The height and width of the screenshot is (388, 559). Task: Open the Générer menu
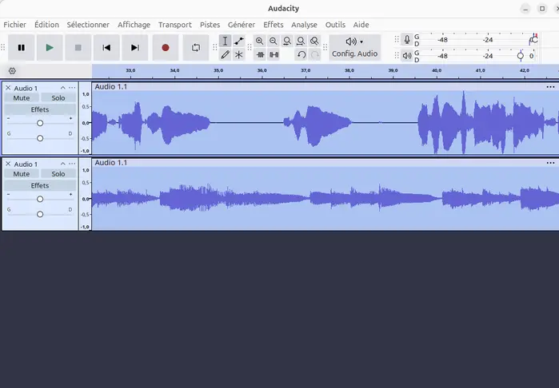click(242, 25)
